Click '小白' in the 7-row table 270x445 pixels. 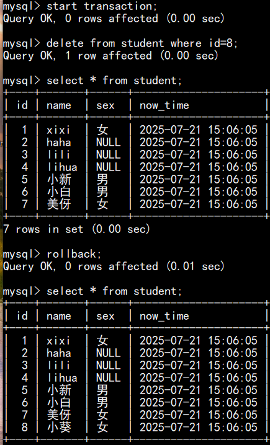pos(59,192)
